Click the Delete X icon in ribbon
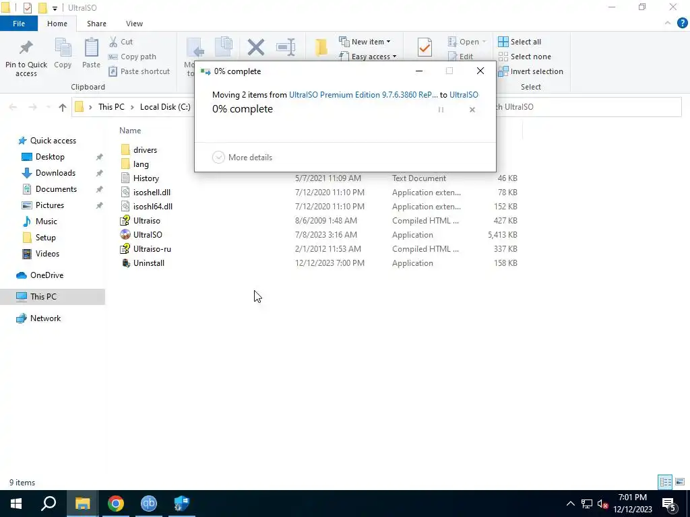The image size is (690, 517). pyautogui.click(x=255, y=47)
